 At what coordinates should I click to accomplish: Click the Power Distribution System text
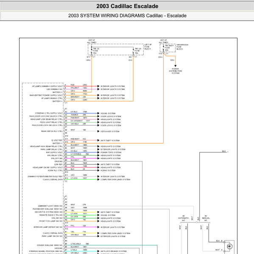tap(176, 71)
